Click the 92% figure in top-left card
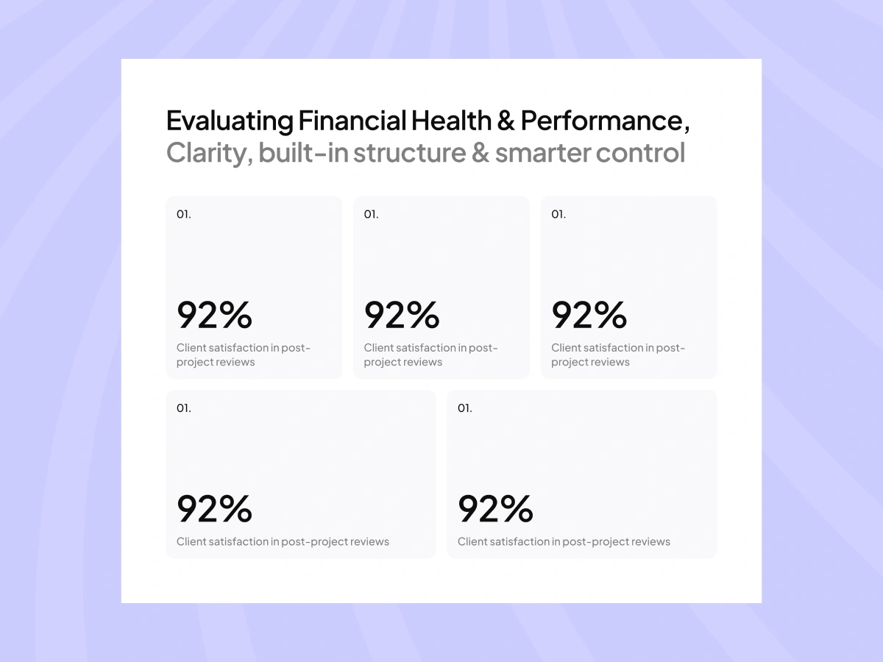This screenshot has height=662, width=883. point(214,315)
